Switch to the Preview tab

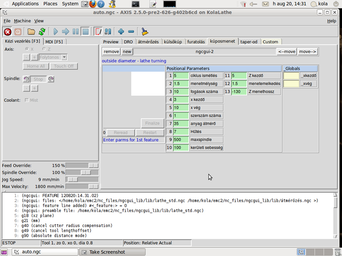click(111, 42)
